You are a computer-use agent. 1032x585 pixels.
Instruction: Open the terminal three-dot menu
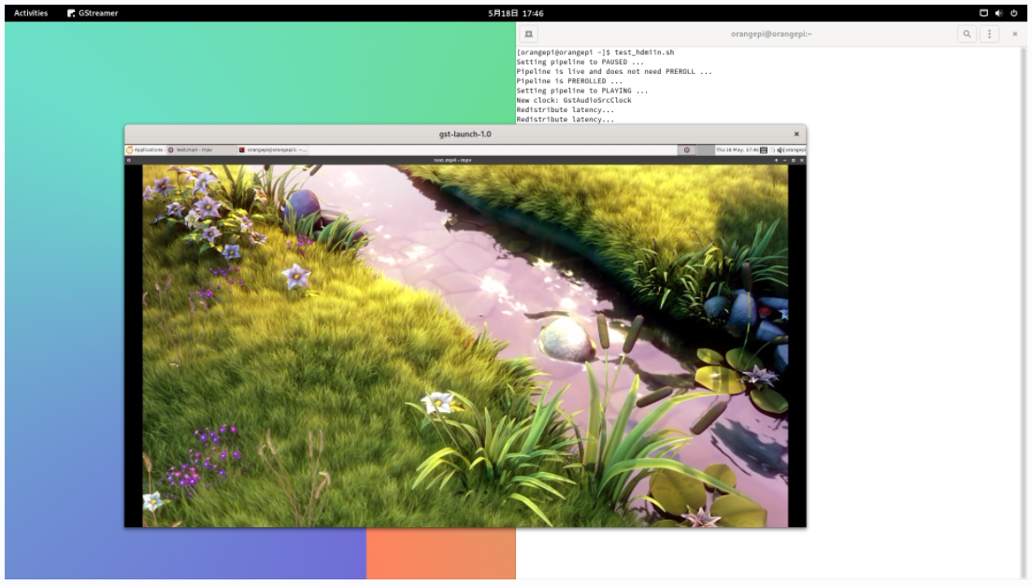(x=989, y=35)
